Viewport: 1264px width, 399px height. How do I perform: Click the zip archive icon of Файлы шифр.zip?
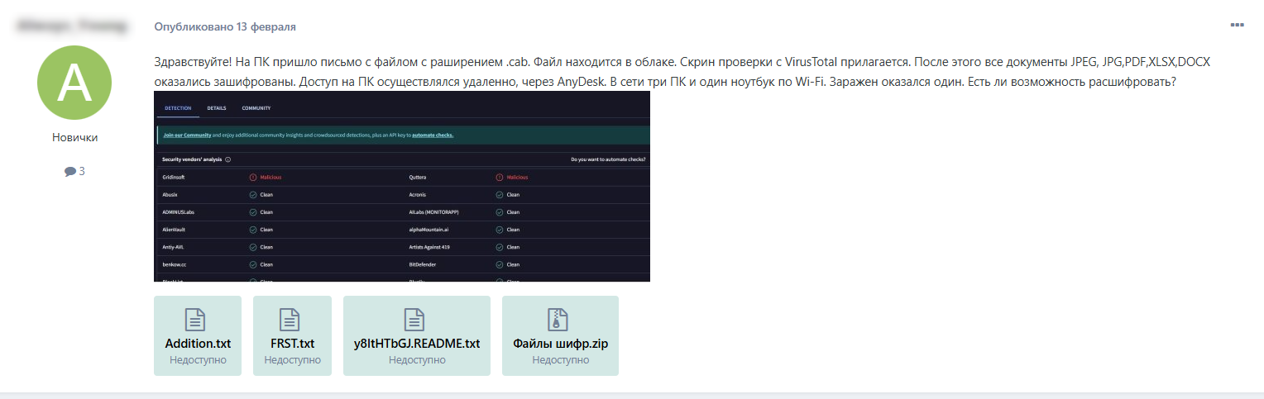[x=560, y=319]
